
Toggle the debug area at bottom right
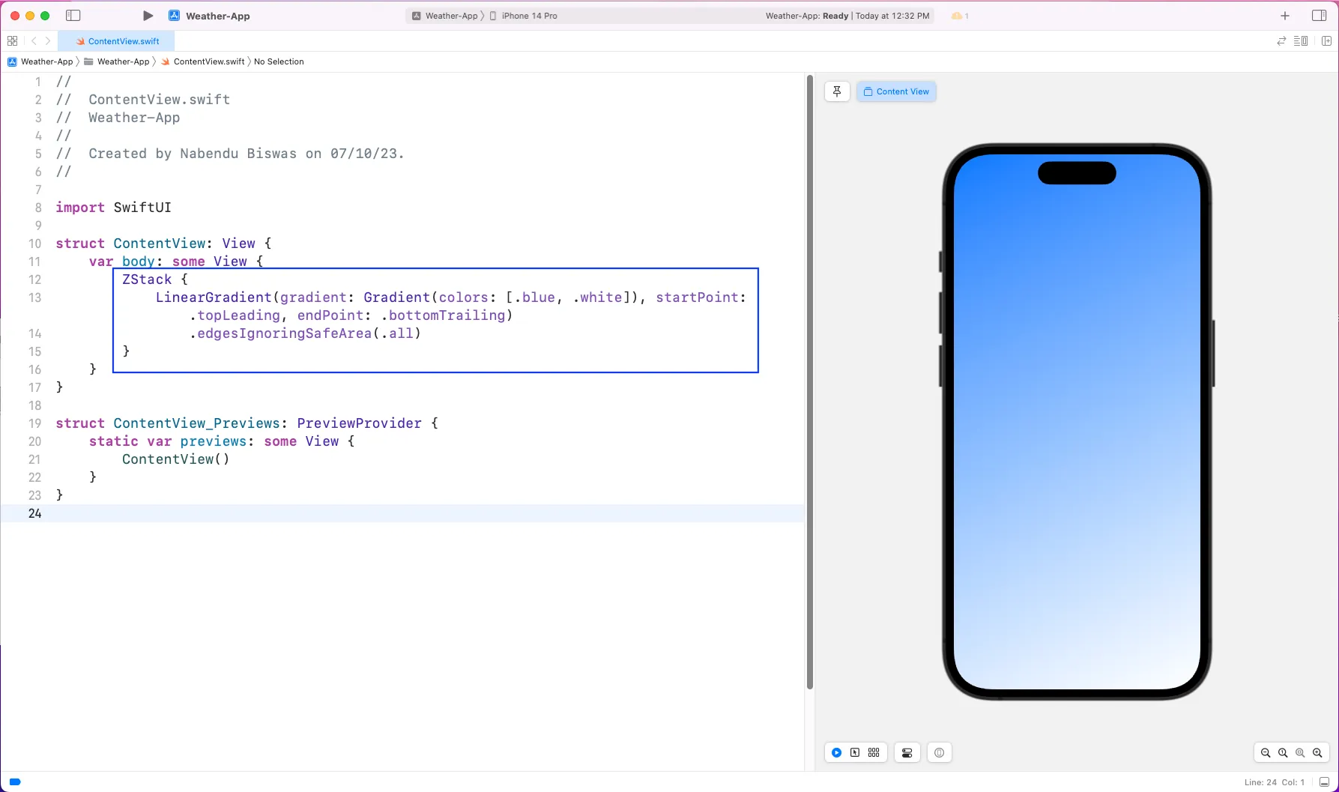[1324, 782]
